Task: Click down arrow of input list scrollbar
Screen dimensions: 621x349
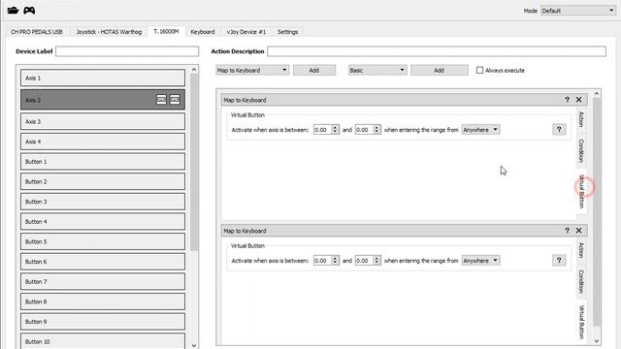Action: pyautogui.click(x=194, y=345)
